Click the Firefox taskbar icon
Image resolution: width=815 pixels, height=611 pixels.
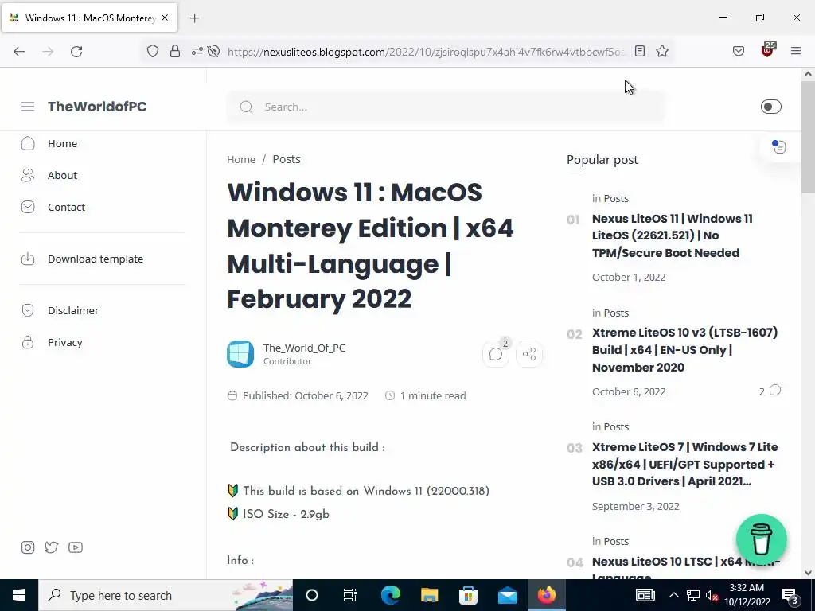(546, 595)
